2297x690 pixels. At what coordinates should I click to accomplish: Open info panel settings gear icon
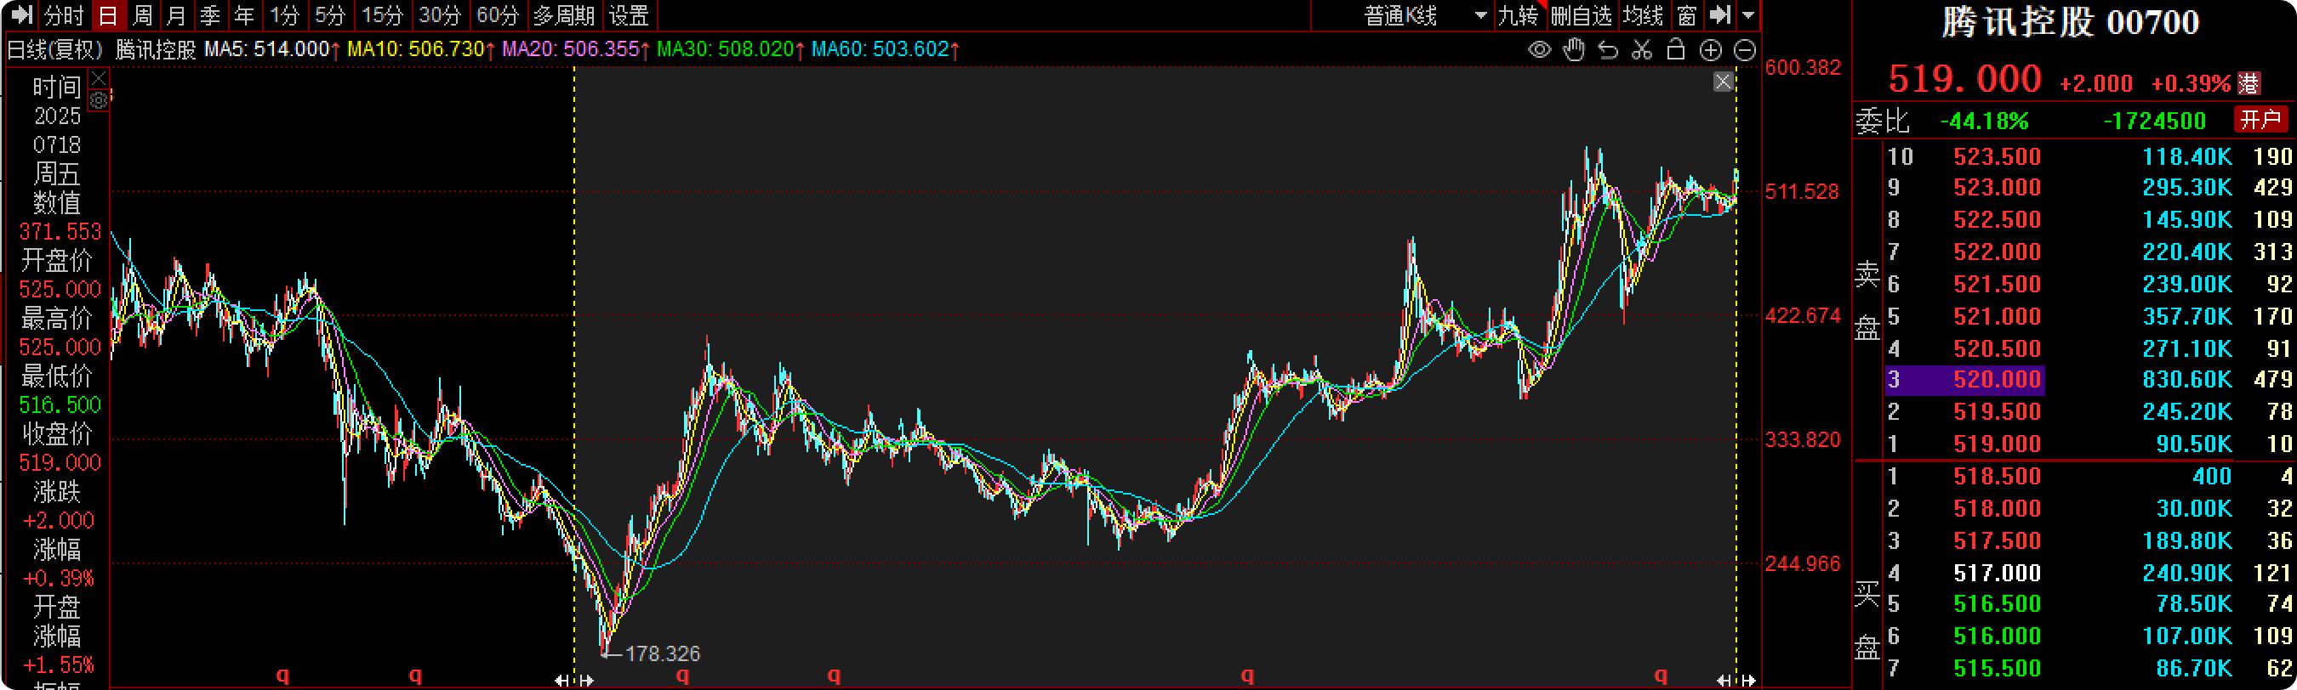pos(99,100)
